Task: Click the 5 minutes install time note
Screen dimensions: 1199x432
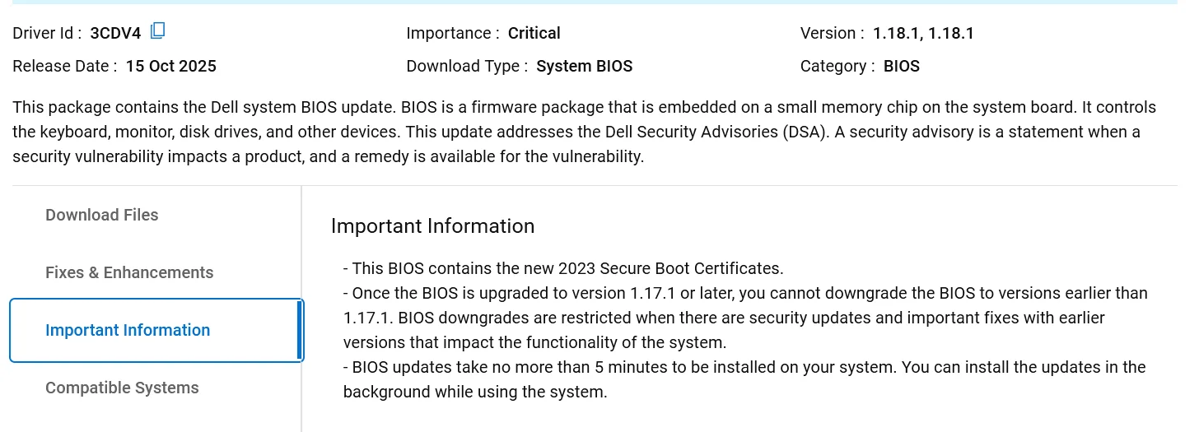Action: (744, 379)
